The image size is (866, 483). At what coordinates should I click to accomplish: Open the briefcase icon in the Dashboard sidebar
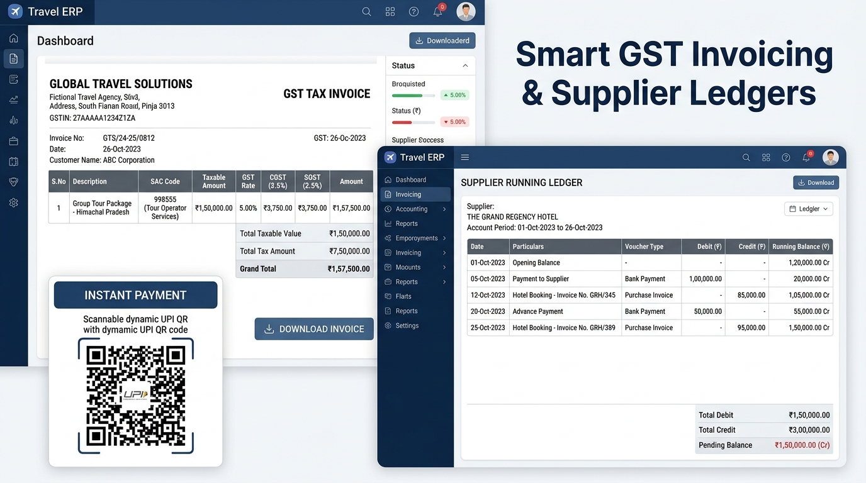pos(14,141)
